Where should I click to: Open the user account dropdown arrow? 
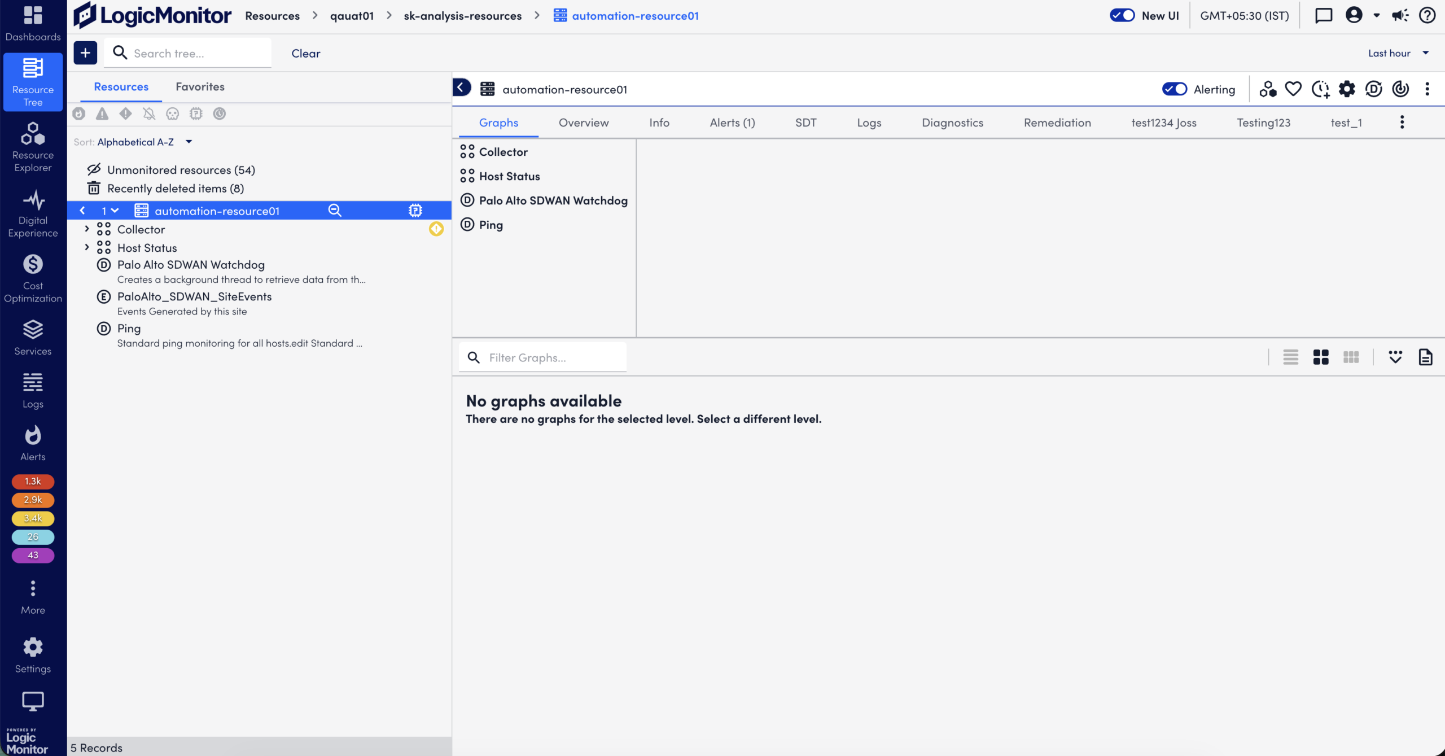click(x=1377, y=16)
